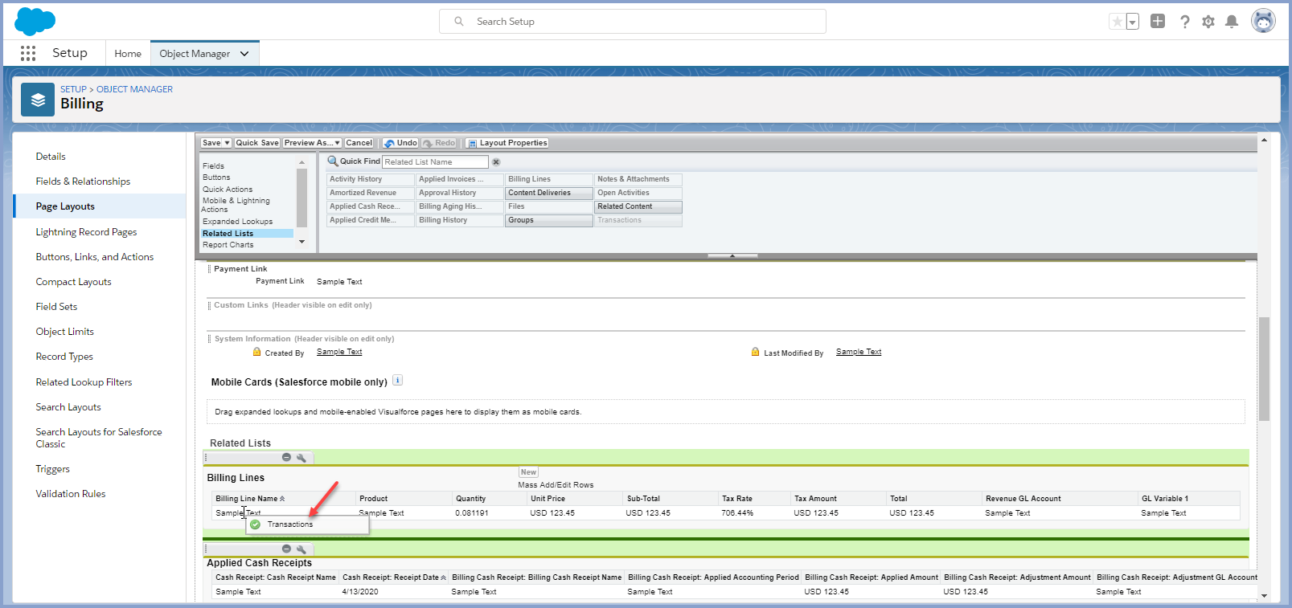Click the Save button
The image size is (1292, 608).
tap(211, 143)
